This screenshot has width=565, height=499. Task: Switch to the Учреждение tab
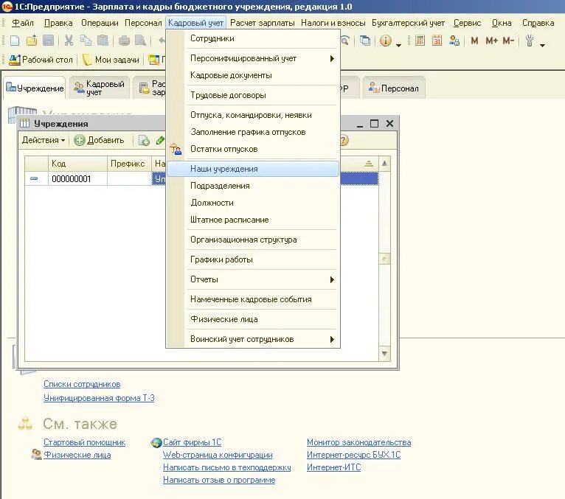click(35, 88)
